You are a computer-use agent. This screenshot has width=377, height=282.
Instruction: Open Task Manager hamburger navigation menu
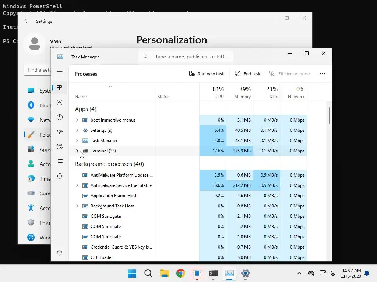point(60,73)
